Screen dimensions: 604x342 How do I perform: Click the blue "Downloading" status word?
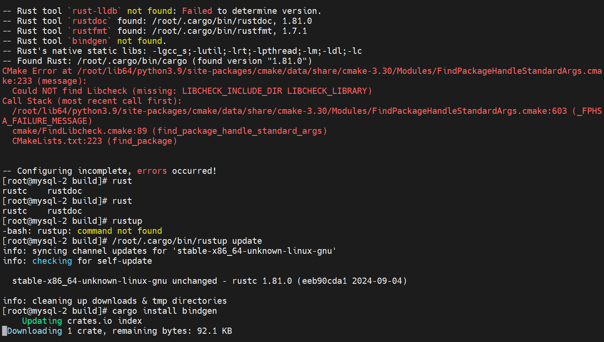tap(35, 331)
